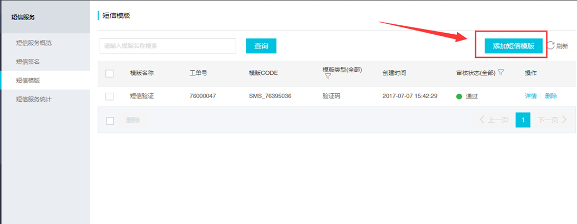This screenshot has height=224, width=577.
Task: Toggle the select-all checkbox in table header
Action: click(x=109, y=74)
